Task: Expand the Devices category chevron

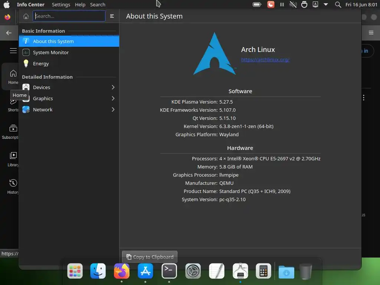Action: [113, 87]
